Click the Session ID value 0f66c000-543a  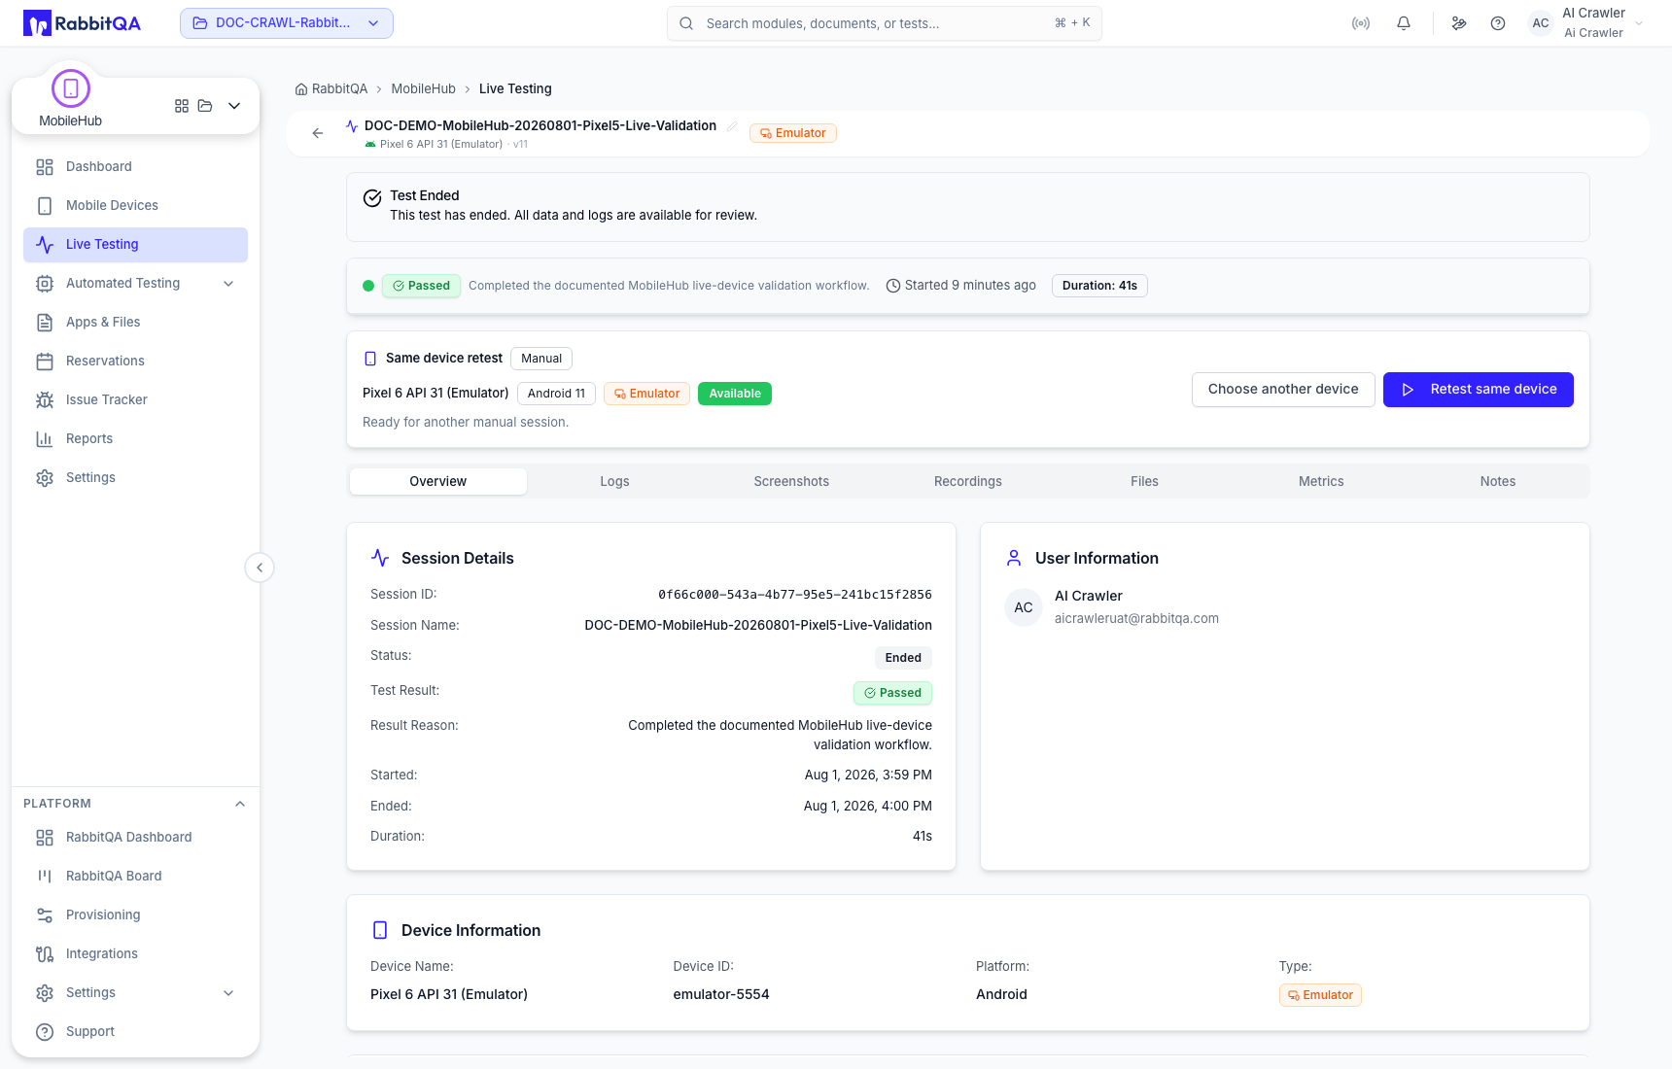(x=795, y=595)
